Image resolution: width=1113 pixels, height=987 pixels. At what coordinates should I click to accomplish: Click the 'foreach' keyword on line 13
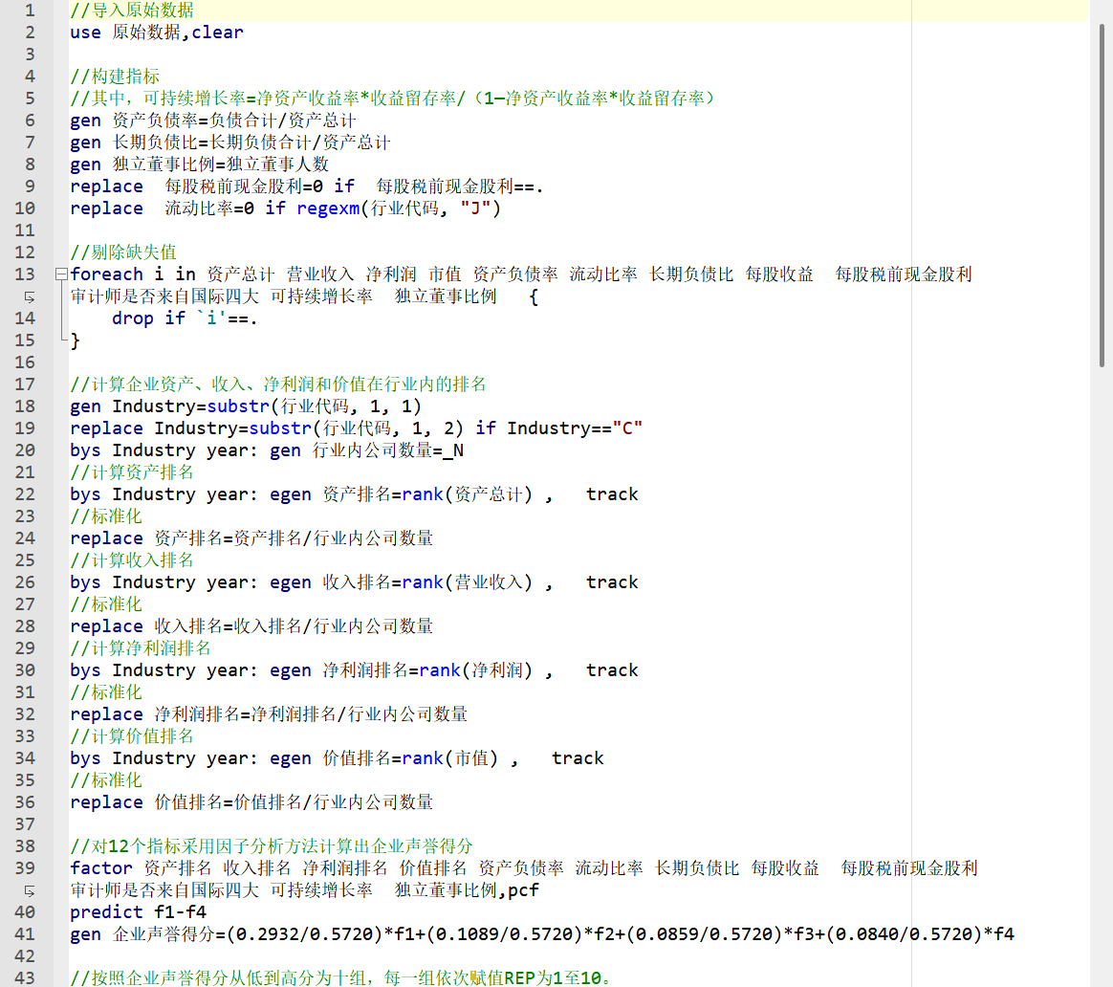pos(106,274)
